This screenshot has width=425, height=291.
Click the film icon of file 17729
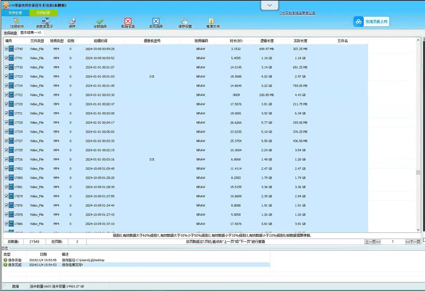point(11,131)
